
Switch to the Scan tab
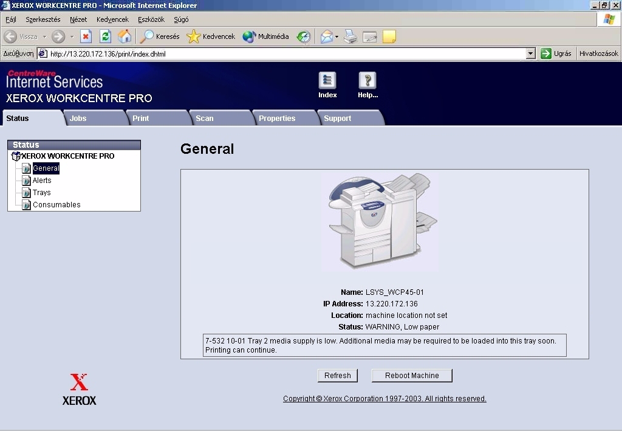221,118
